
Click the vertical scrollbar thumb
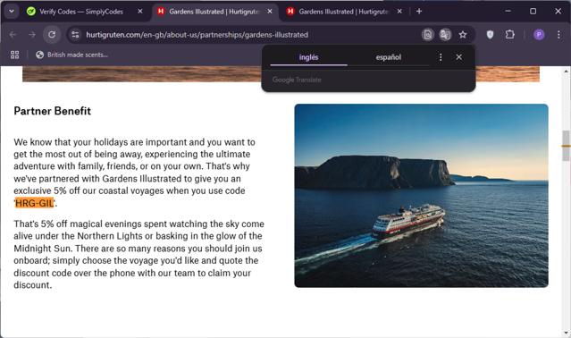[x=566, y=146]
